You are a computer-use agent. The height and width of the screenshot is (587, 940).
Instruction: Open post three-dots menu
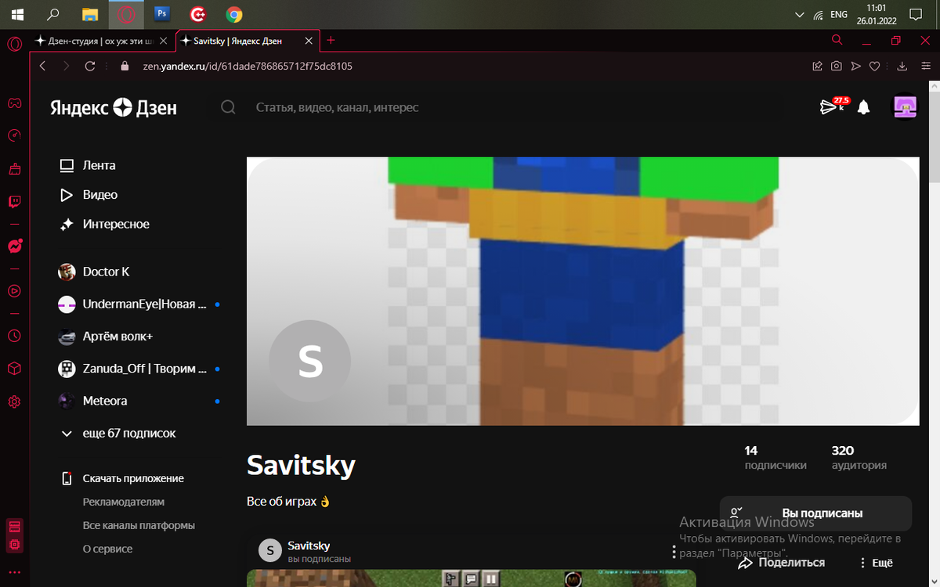pyautogui.click(x=674, y=551)
